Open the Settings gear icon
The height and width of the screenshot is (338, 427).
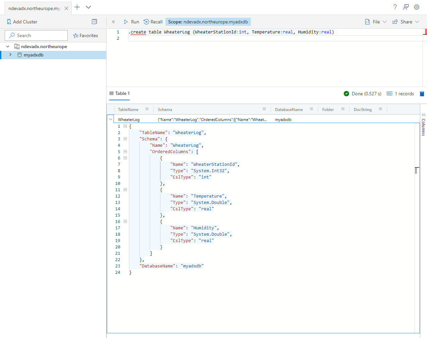[x=416, y=7]
